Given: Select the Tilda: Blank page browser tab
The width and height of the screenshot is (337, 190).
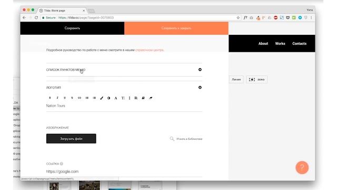Looking at the screenshot, I should click(62, 11).
